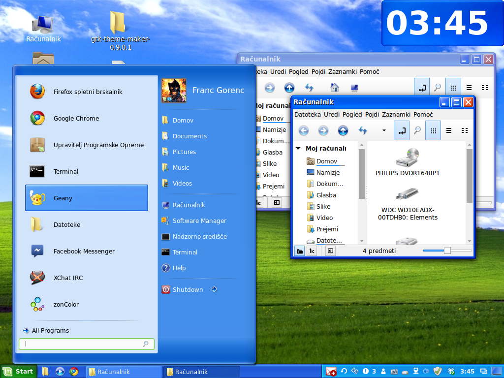Select the highlighted Geany entry
This screenshot has width=504, height=378.
coord(87,198)
